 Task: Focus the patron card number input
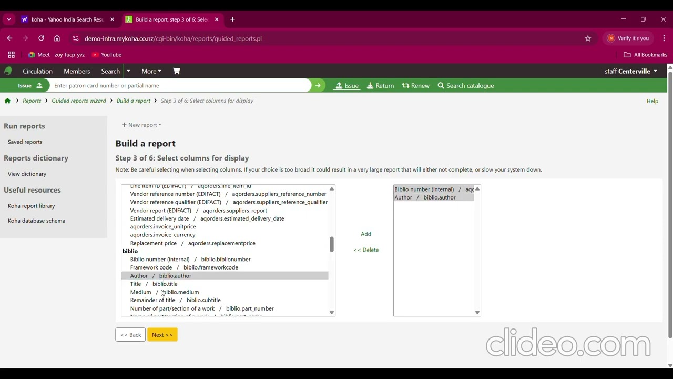click(x=180, y=85)
